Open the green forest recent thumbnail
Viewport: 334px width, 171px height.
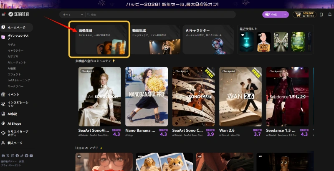point(298,42)
